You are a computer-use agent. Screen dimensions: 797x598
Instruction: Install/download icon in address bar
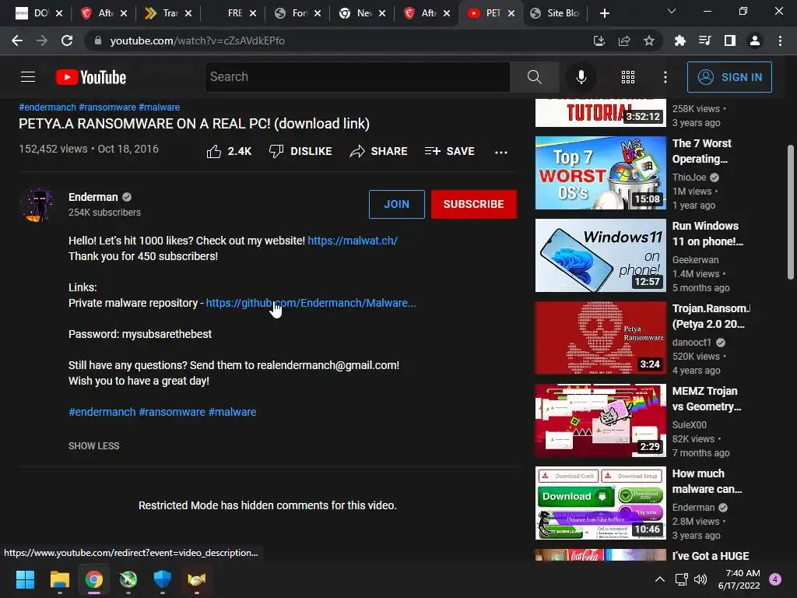599,40
